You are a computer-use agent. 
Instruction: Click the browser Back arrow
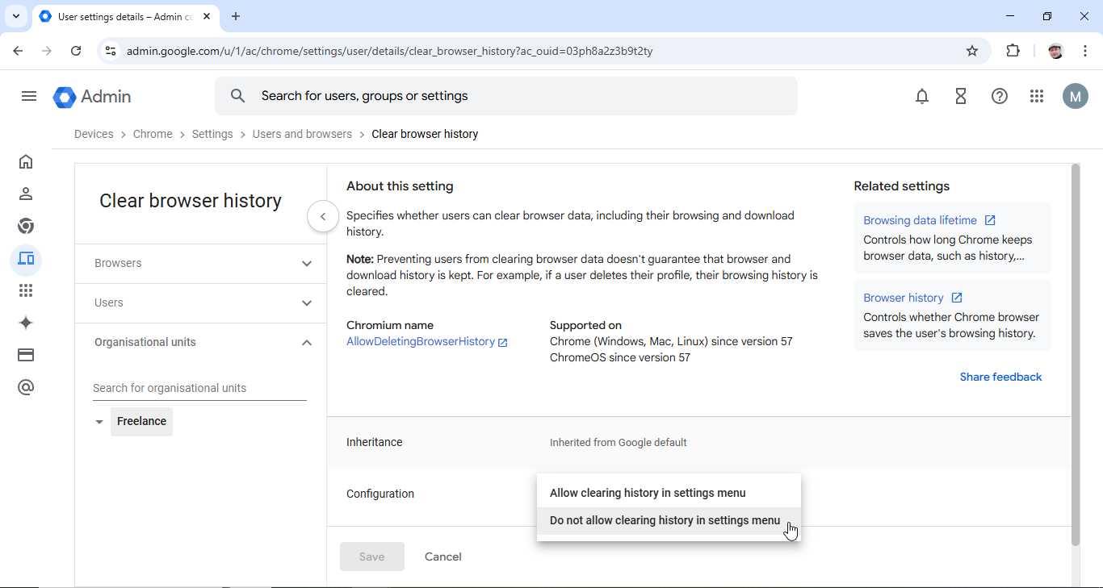coord(19,51)
